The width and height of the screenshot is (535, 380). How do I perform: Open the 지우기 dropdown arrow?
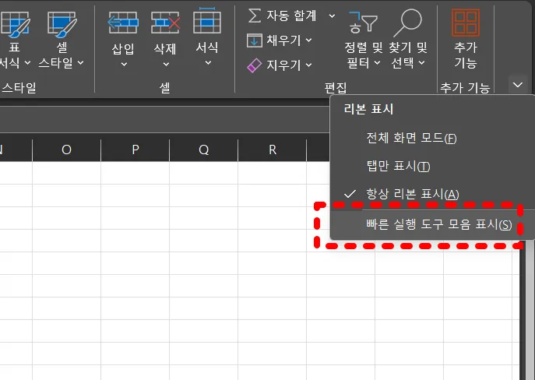(x=309, y=65)
